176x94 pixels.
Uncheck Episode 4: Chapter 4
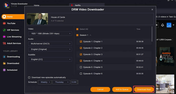point(81,61)
